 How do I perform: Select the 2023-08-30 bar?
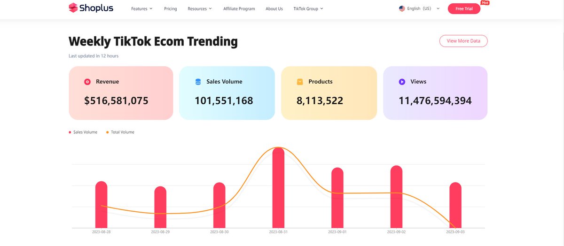(219, 205)
